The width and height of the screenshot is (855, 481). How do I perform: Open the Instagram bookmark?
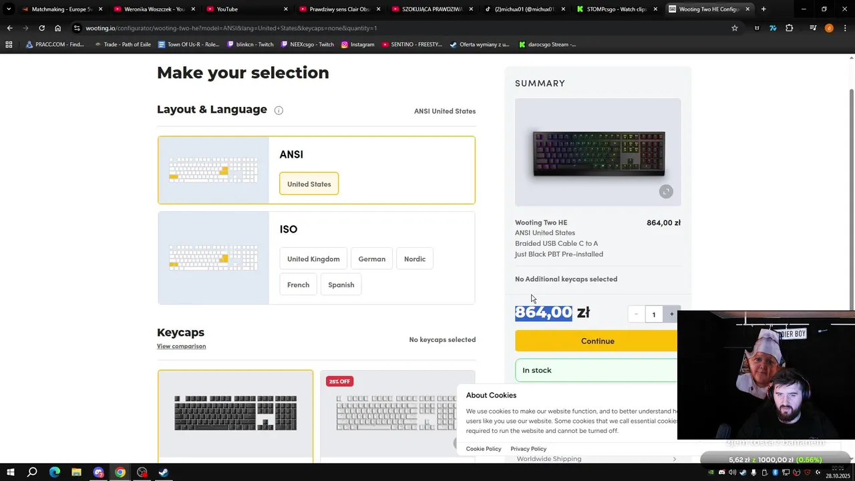click(357, 44)
